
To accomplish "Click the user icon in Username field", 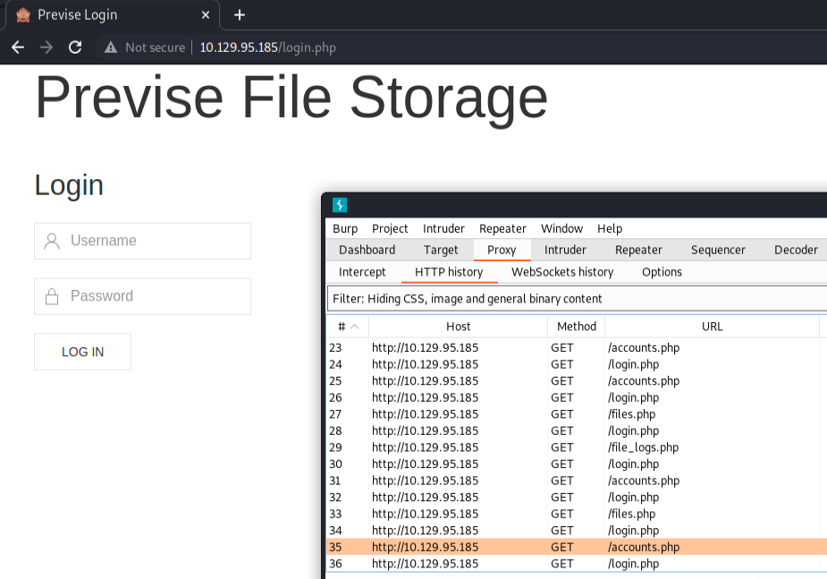I will click(x=52, y=241).
